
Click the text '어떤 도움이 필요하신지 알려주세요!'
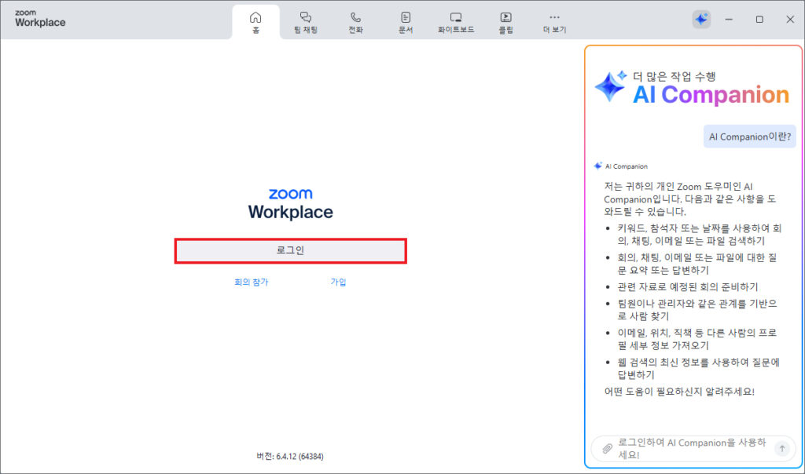tap(679, 392)
